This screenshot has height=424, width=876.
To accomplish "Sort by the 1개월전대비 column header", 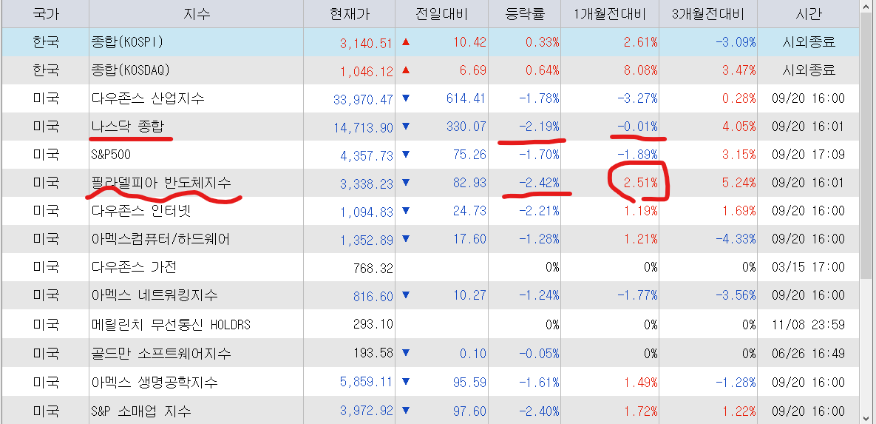I will tap(610, 14).
